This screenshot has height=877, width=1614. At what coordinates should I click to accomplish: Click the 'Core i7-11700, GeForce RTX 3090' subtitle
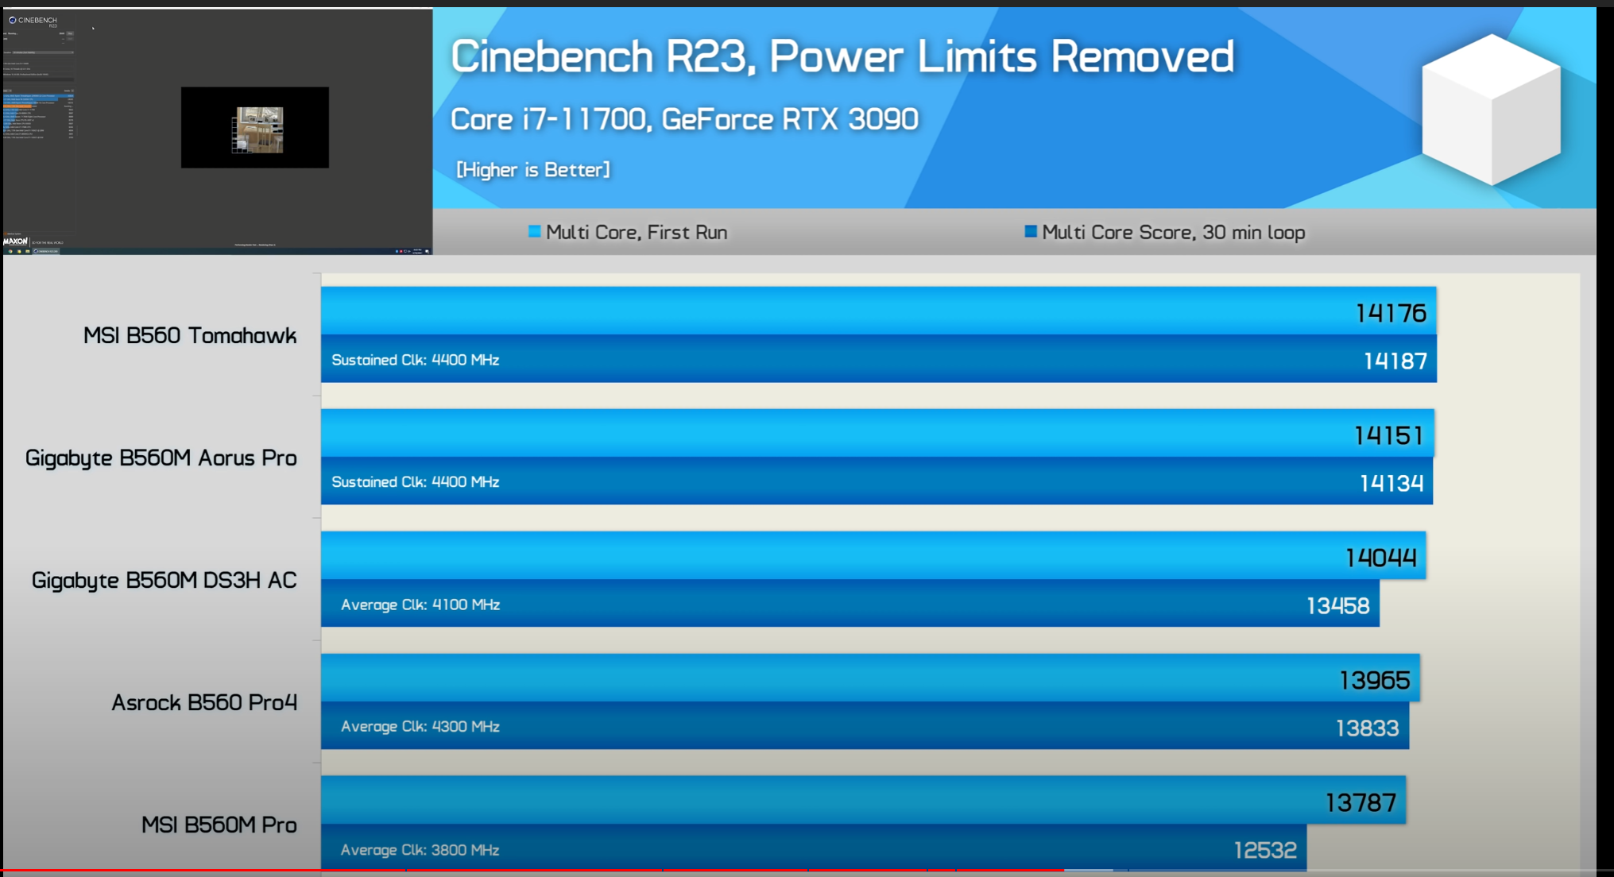(684, 119)
